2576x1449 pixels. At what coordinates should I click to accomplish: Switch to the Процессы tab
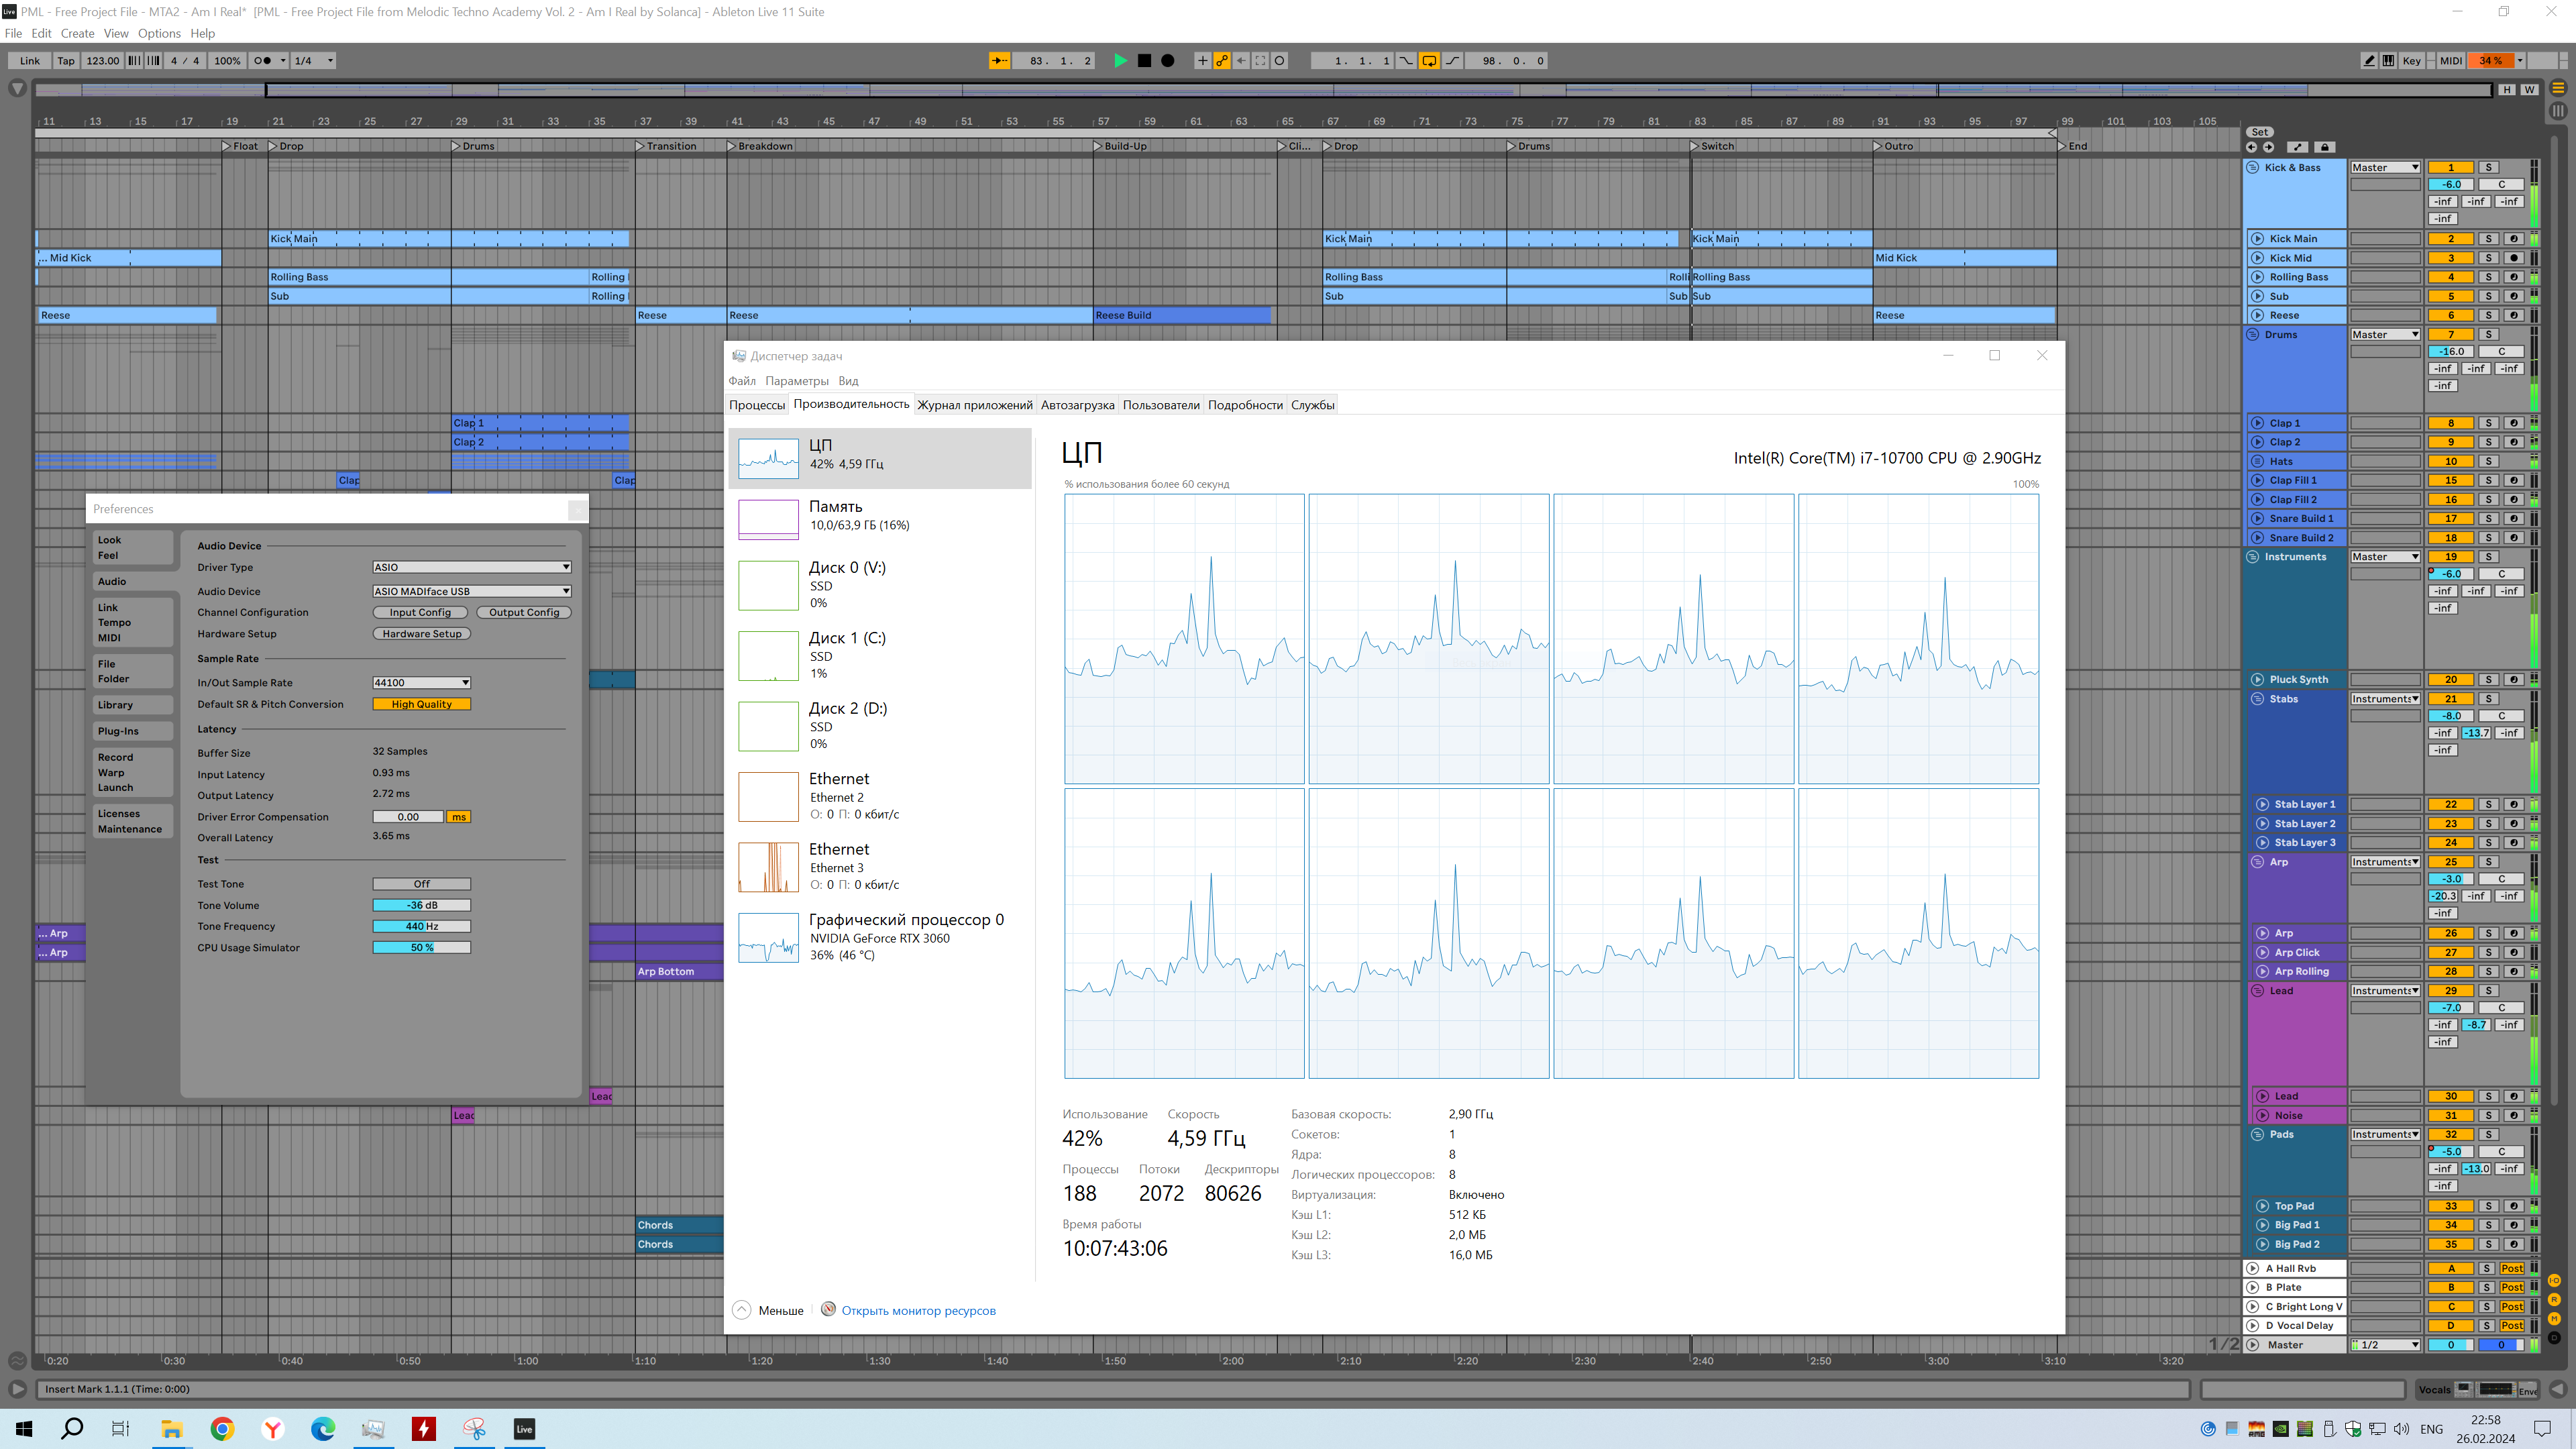757,405
